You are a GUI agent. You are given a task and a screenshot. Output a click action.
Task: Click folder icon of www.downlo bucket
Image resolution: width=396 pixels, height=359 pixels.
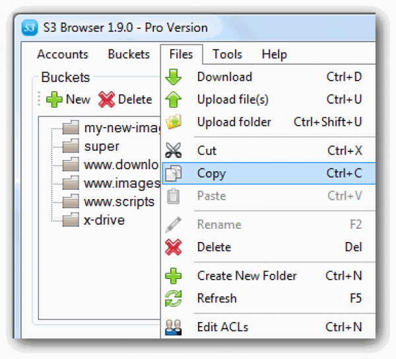click(71, 164)
